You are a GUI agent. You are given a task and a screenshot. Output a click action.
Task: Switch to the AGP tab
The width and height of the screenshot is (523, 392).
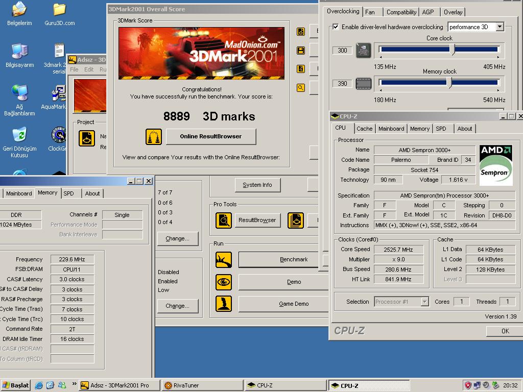(x=429, y=12)
